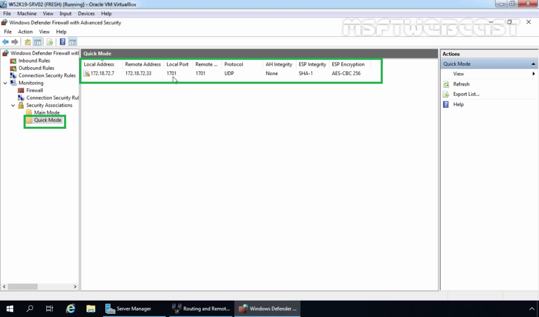The height and width of the screenshot is (317, 539).
Task: Open the VirtualBox Input menu
Action: [65, 14]
